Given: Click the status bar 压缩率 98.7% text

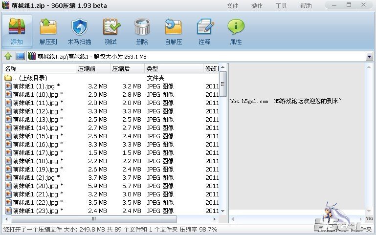Looking at the screenshot, I should tap(199, 230).
